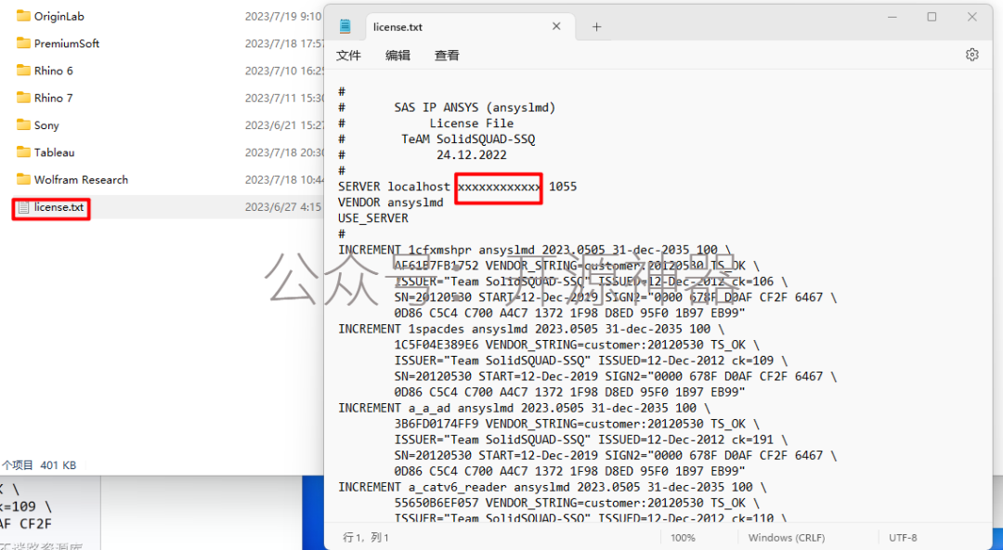Select license.txt file name in Explorer
This screenshot has height=550, width=1003.
click(59, 207)
